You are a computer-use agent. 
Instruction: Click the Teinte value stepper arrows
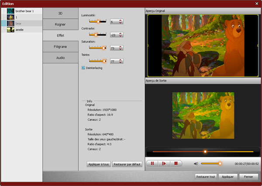[121, 61]
